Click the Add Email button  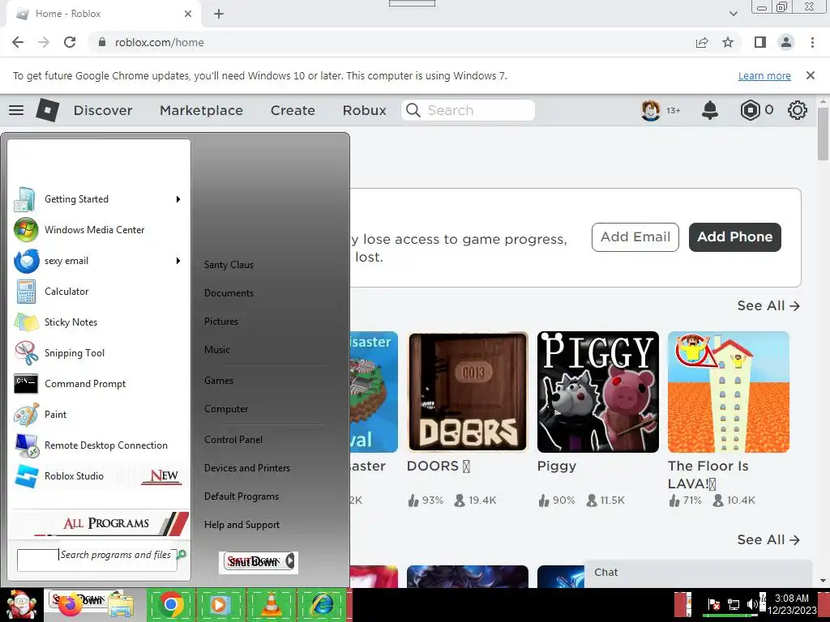(635, 237)
